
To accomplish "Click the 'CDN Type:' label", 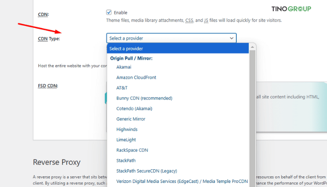I will click(49, 39).
